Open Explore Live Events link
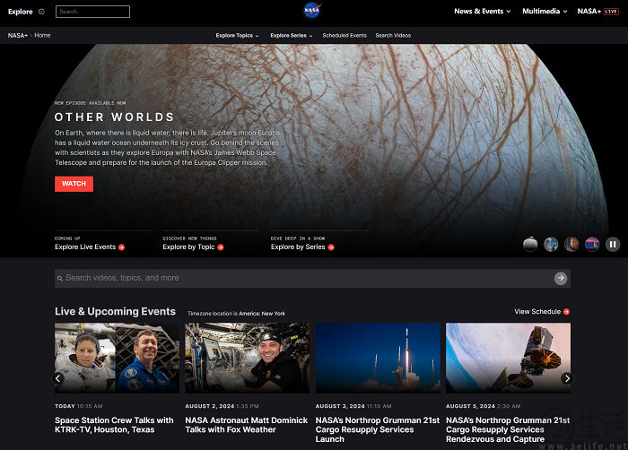This screenshot has height=450, width=628. pyautogui.click(x=85, y=247)
